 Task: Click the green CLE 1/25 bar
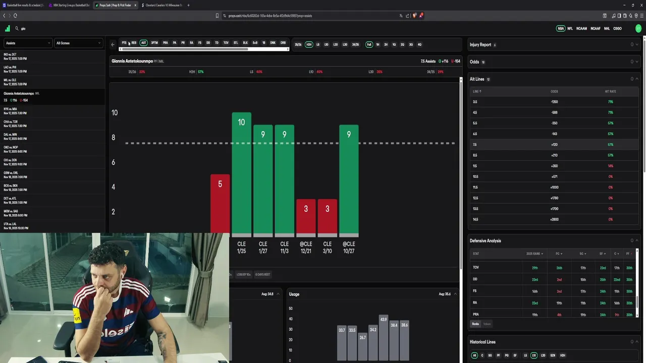[x=241, y=174]
